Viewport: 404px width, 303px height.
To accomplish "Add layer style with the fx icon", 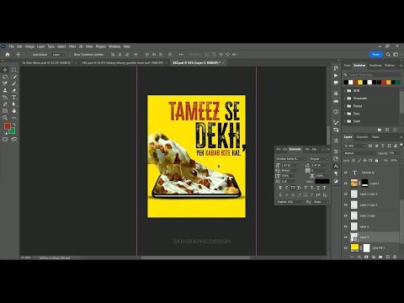I will 359,257.
